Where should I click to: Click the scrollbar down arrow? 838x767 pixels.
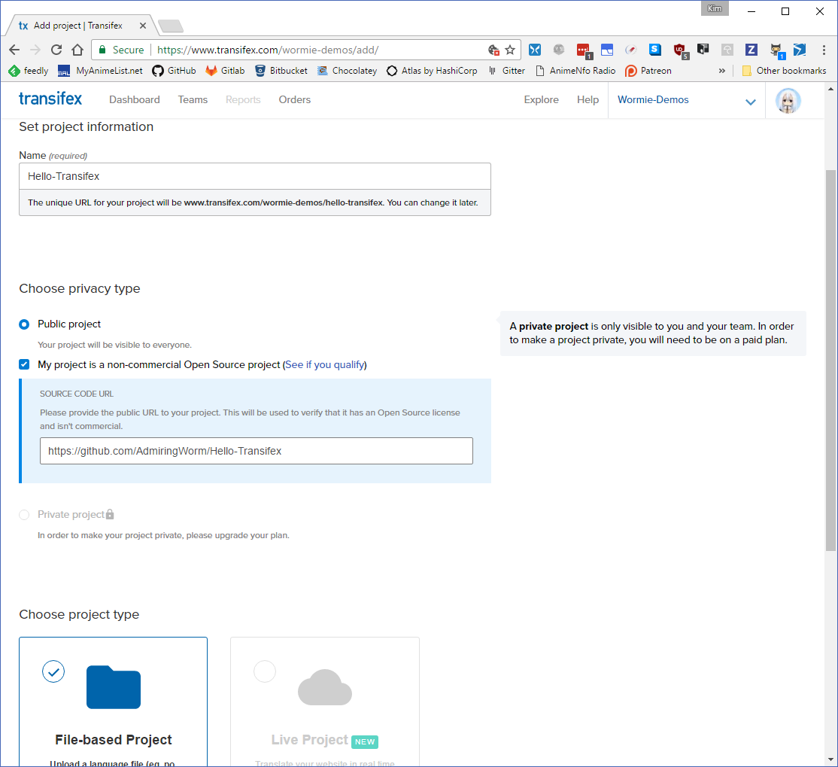point(830,759)
